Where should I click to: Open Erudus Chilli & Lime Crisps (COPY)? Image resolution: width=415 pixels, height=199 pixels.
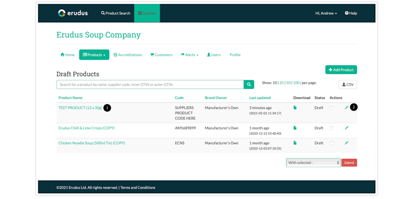(87, 128)
